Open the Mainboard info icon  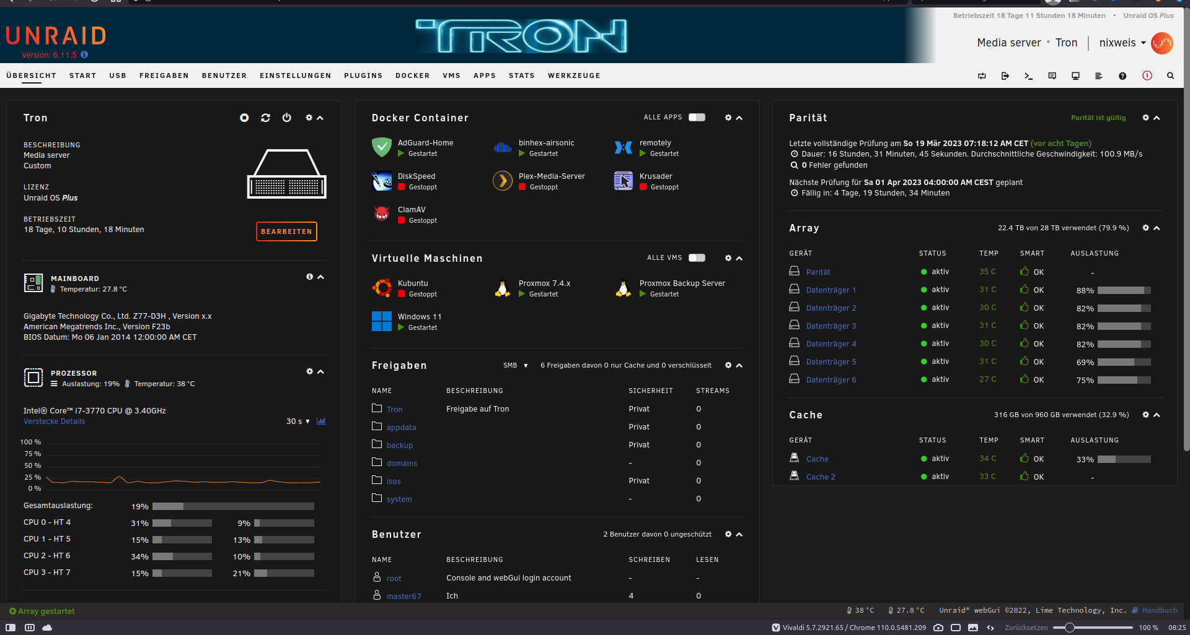[x=309, y=277]
